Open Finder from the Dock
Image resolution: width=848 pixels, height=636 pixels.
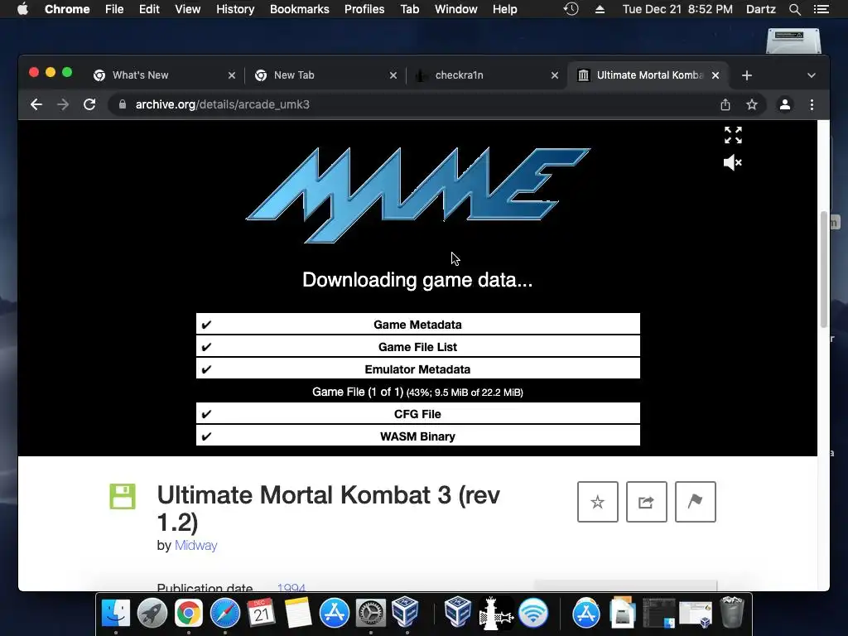(x=116, y=614)
